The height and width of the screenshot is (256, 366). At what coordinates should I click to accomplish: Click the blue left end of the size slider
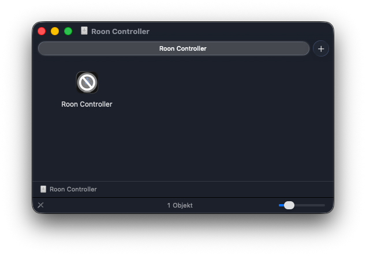click(x=281, y=205)
